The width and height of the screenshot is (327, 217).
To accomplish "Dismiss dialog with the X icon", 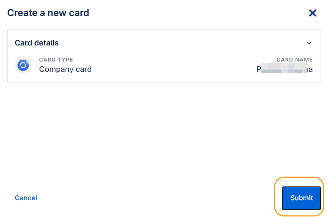I will point(312,13).
